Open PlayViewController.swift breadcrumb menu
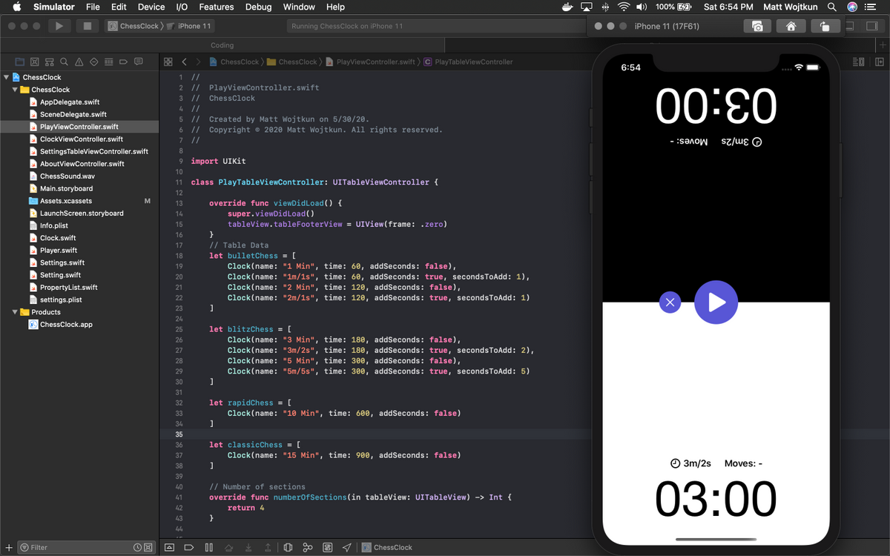This screenshot has height=556, width=890. (370, 62)
